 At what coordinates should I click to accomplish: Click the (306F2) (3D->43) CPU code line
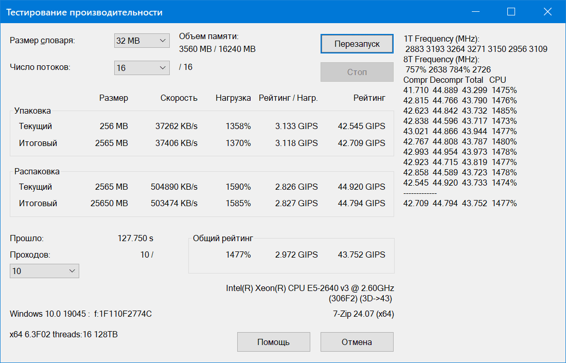360,299
